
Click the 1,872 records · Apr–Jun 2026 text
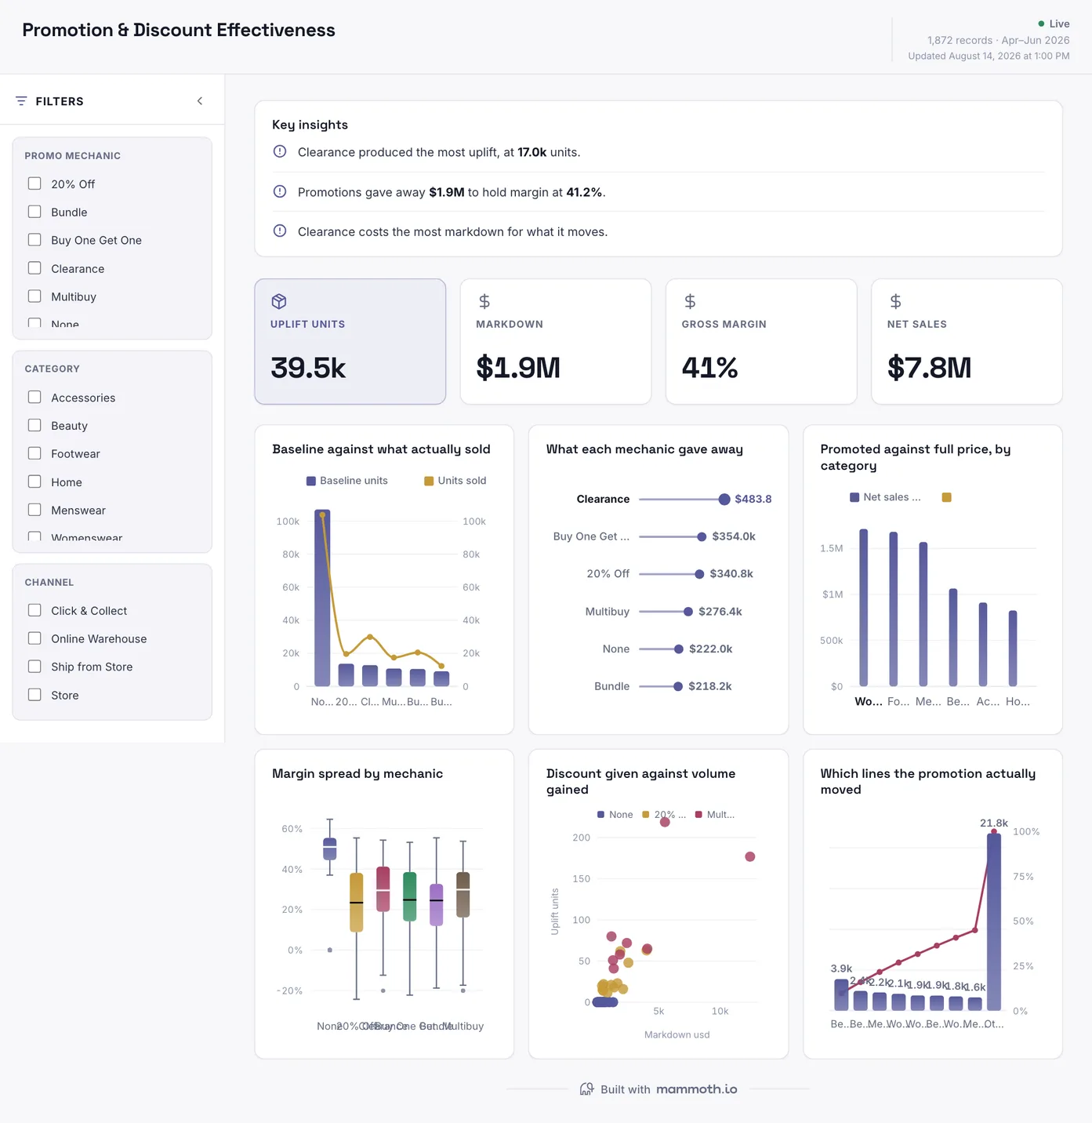(999, 40)
